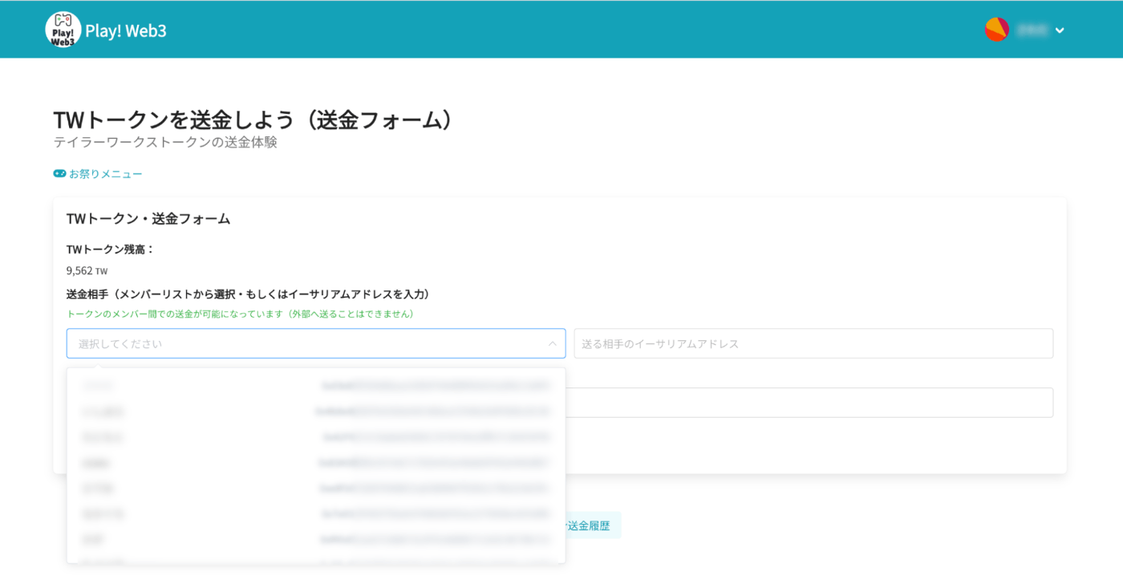Open the 選択してください member dropdown

pos(316,343)
